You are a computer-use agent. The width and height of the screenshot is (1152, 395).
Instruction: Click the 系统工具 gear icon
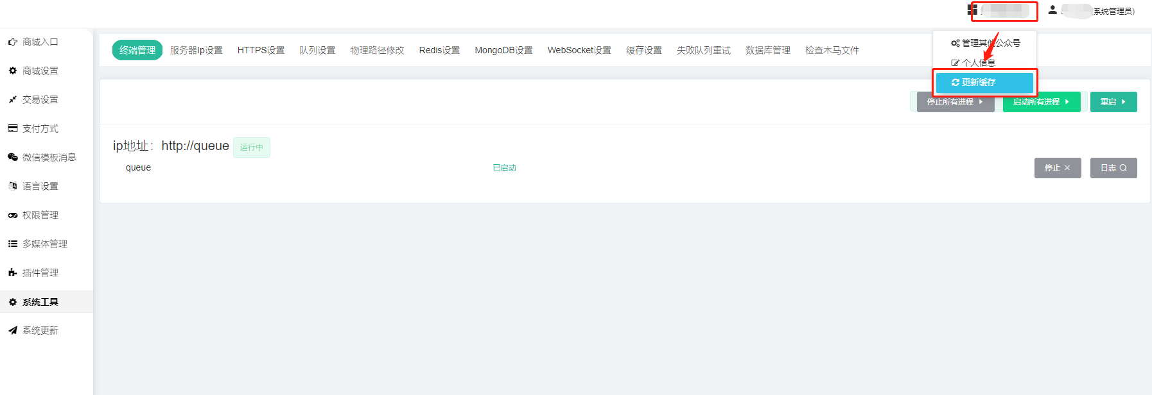pyautogui.click(x=13, y=302)
